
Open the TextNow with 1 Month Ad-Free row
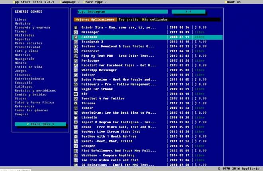coord(147,136)
